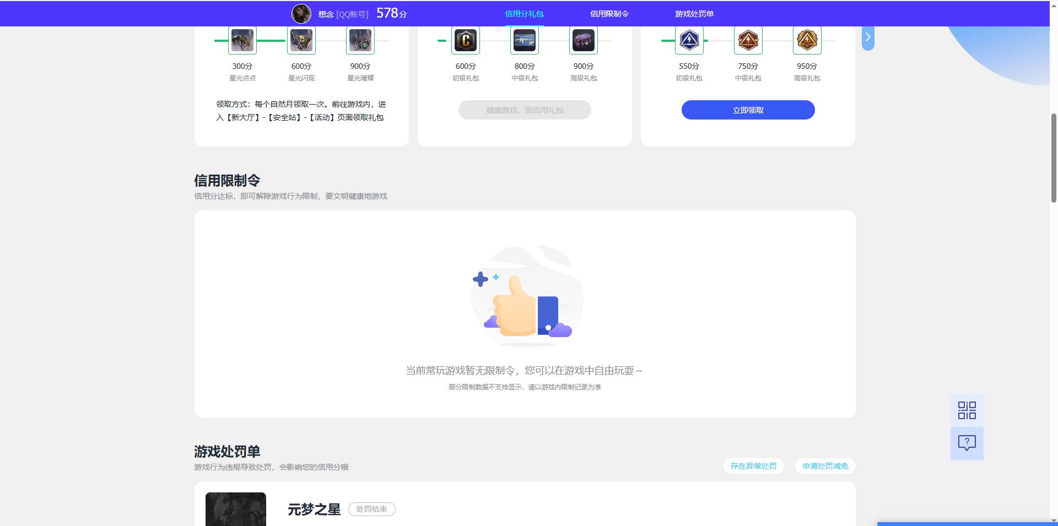Click the user avatar in header
Viewport: 1058px width, 526px height.
(301, 13)
